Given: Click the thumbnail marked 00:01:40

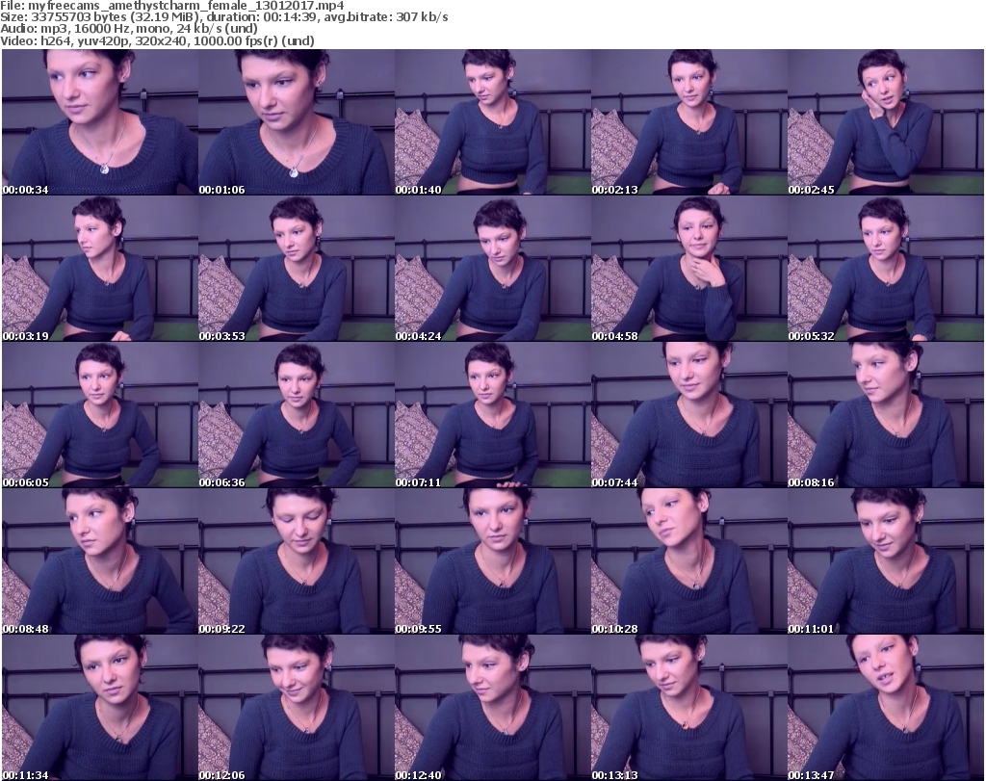Looking at the screenshot, I should [x=492, y=122].
